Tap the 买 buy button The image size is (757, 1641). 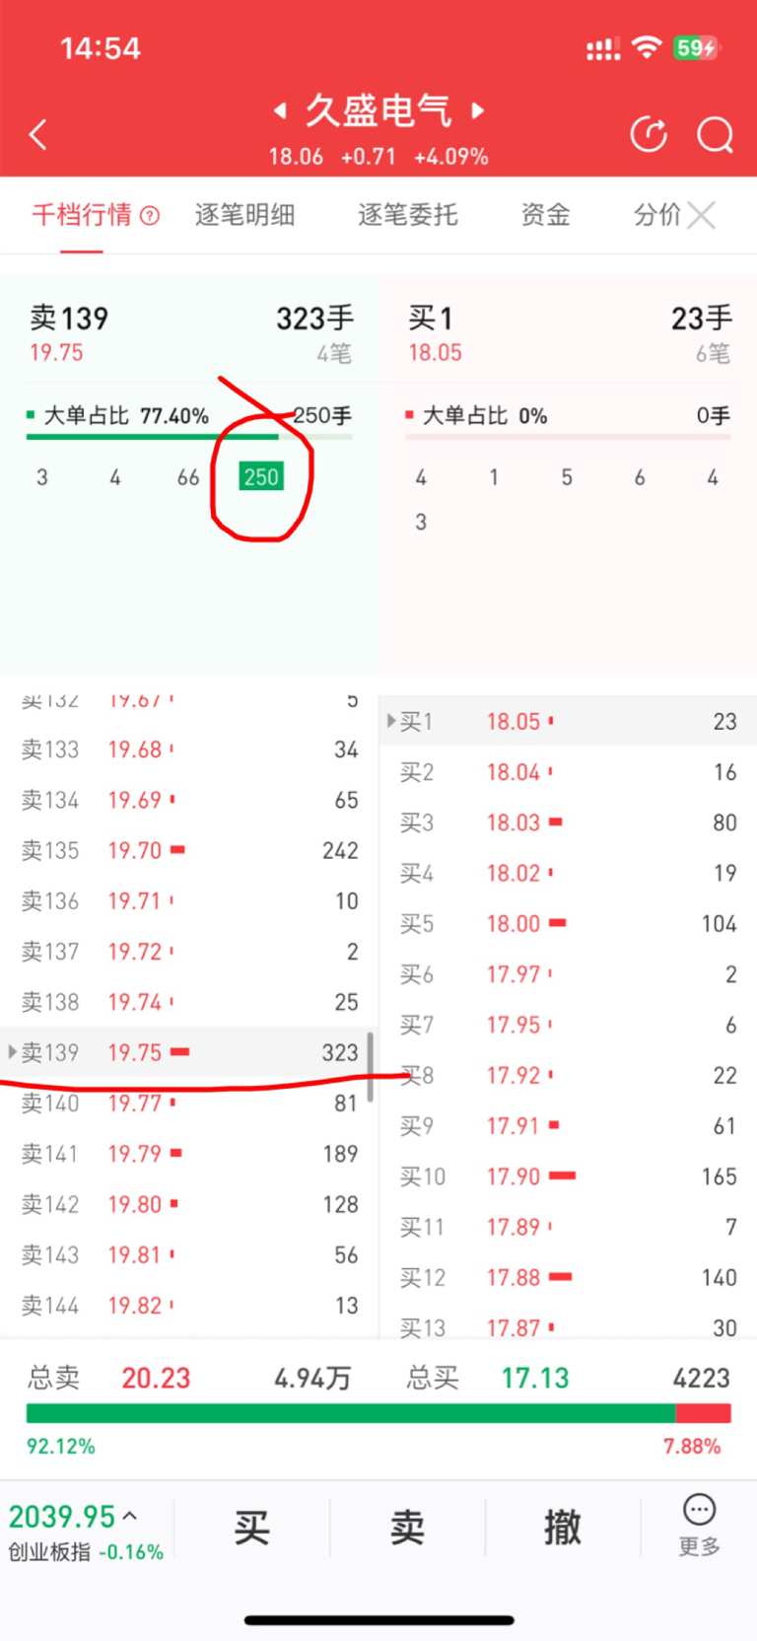252,1527
